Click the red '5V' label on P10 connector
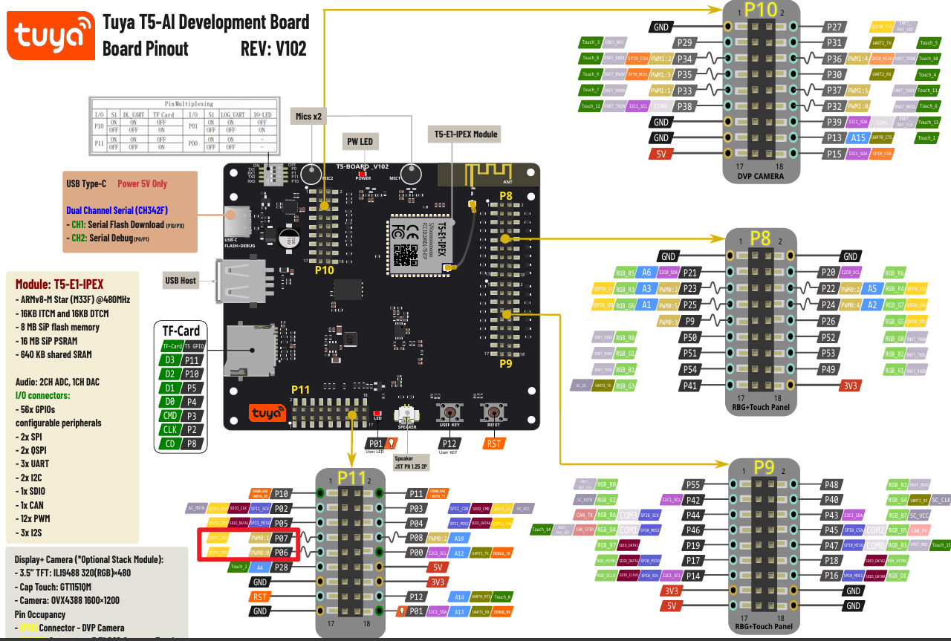Screen dimensions: 951x641 point(661,154)
